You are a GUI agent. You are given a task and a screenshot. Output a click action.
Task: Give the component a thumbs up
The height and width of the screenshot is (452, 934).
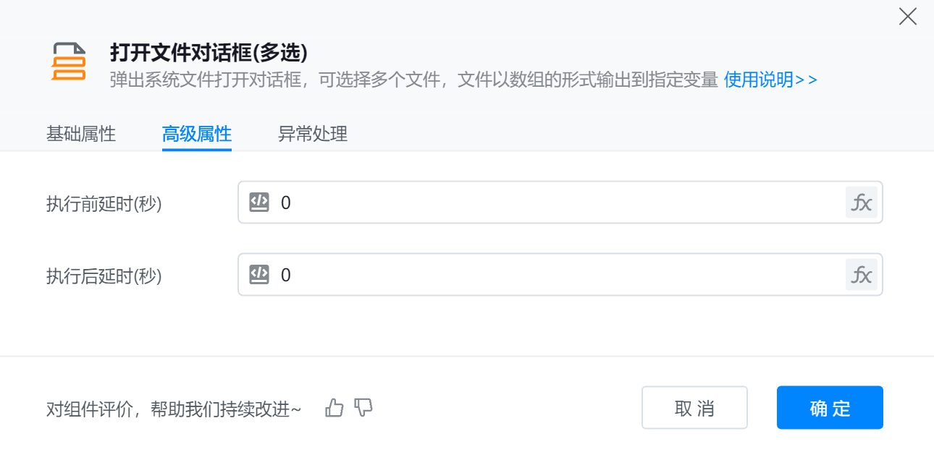click(334, 408)
